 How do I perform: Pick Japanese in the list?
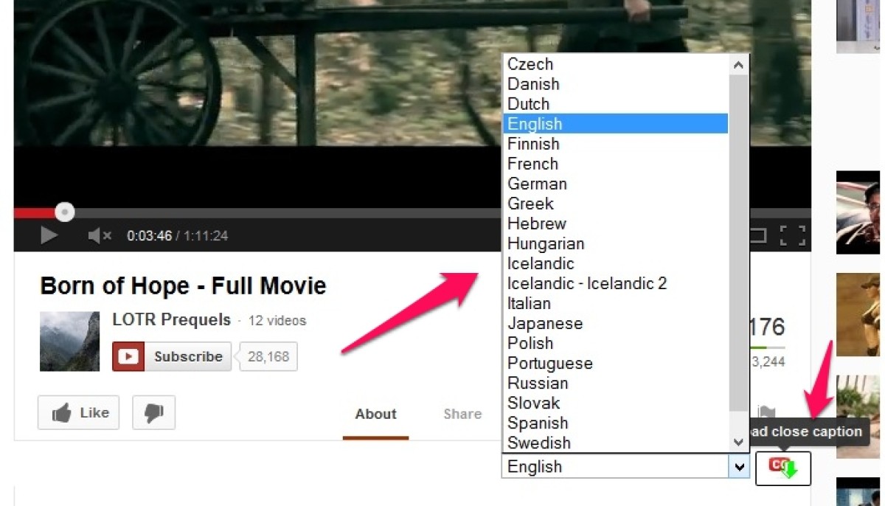(615, 323)
